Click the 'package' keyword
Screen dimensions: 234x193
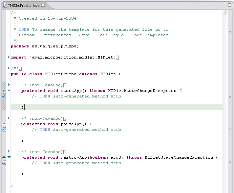pos(20,46)
